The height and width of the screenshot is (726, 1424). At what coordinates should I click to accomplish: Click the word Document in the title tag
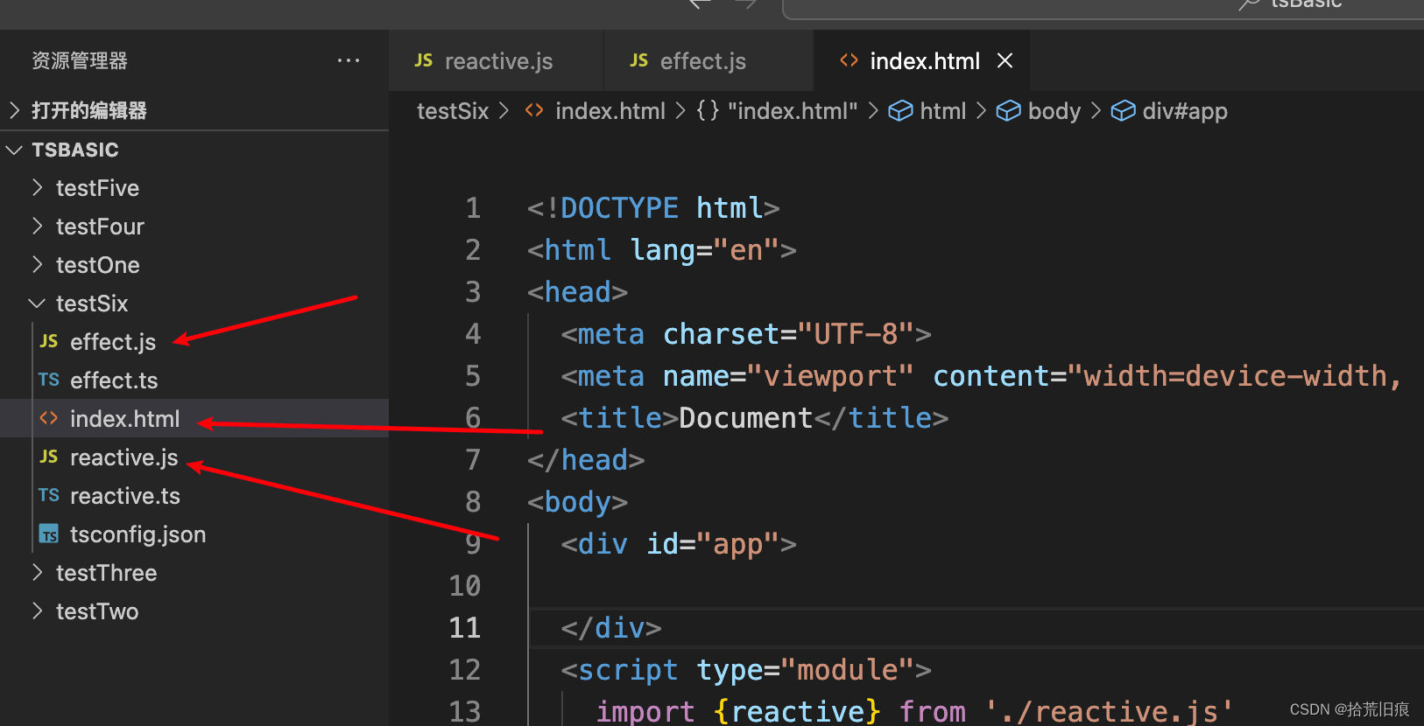pyautogui.click(x=746, y=418)
